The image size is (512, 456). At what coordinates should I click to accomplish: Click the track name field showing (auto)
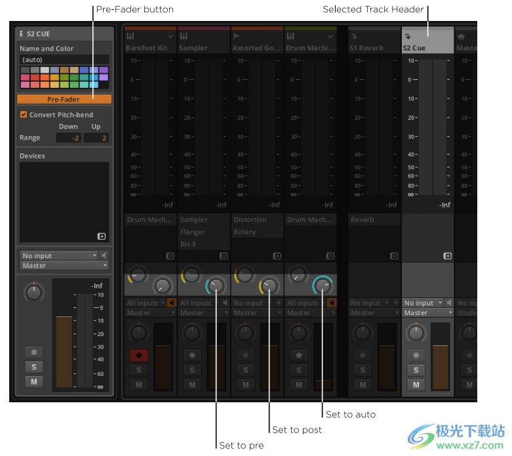[64, 60]
